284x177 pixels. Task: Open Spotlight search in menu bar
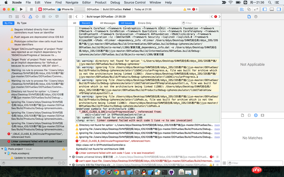270,2
